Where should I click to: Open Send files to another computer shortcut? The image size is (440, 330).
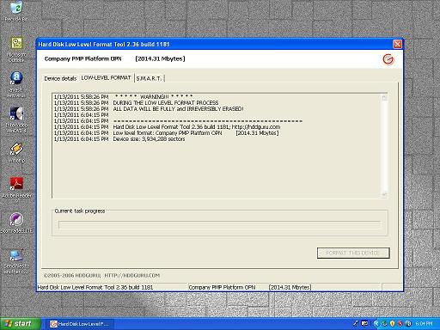[x=16, y=262]
